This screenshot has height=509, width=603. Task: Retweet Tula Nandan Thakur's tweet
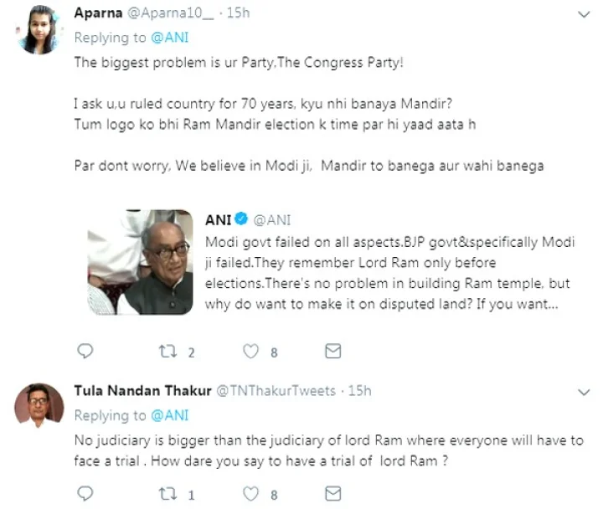pos(168,494)
